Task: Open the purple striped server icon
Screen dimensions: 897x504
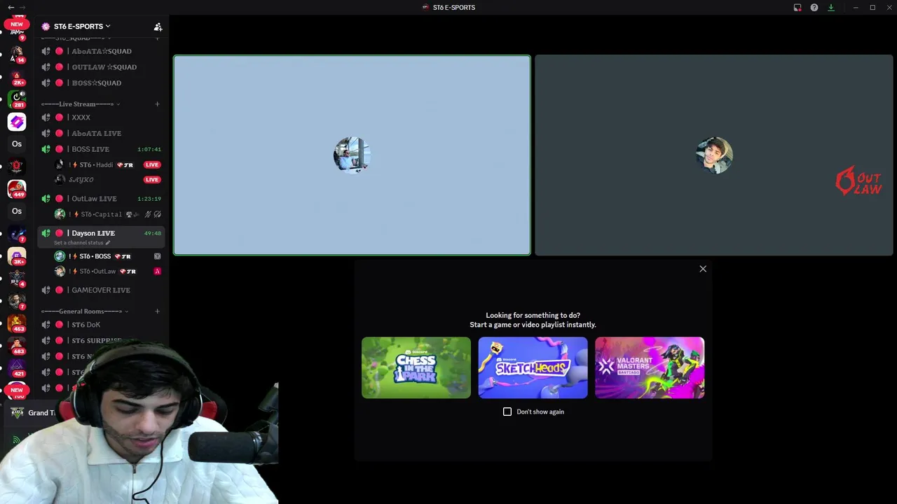Action: click(x=17, y=122)
